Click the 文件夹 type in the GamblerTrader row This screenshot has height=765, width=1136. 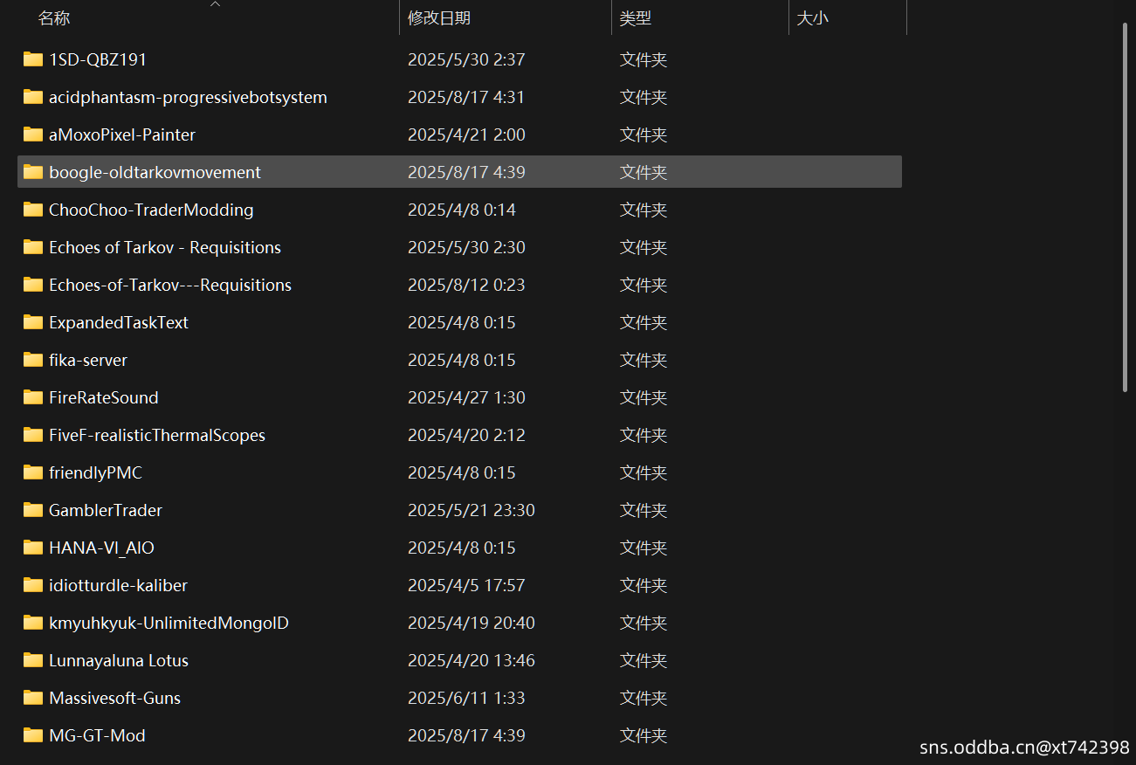pos(644,510)
